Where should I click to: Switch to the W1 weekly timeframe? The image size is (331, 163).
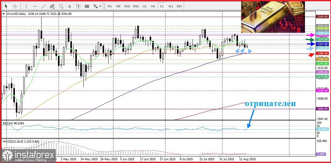click(x=170, y=6)
